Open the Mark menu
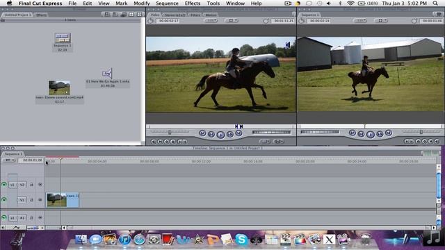 [122, 3]
